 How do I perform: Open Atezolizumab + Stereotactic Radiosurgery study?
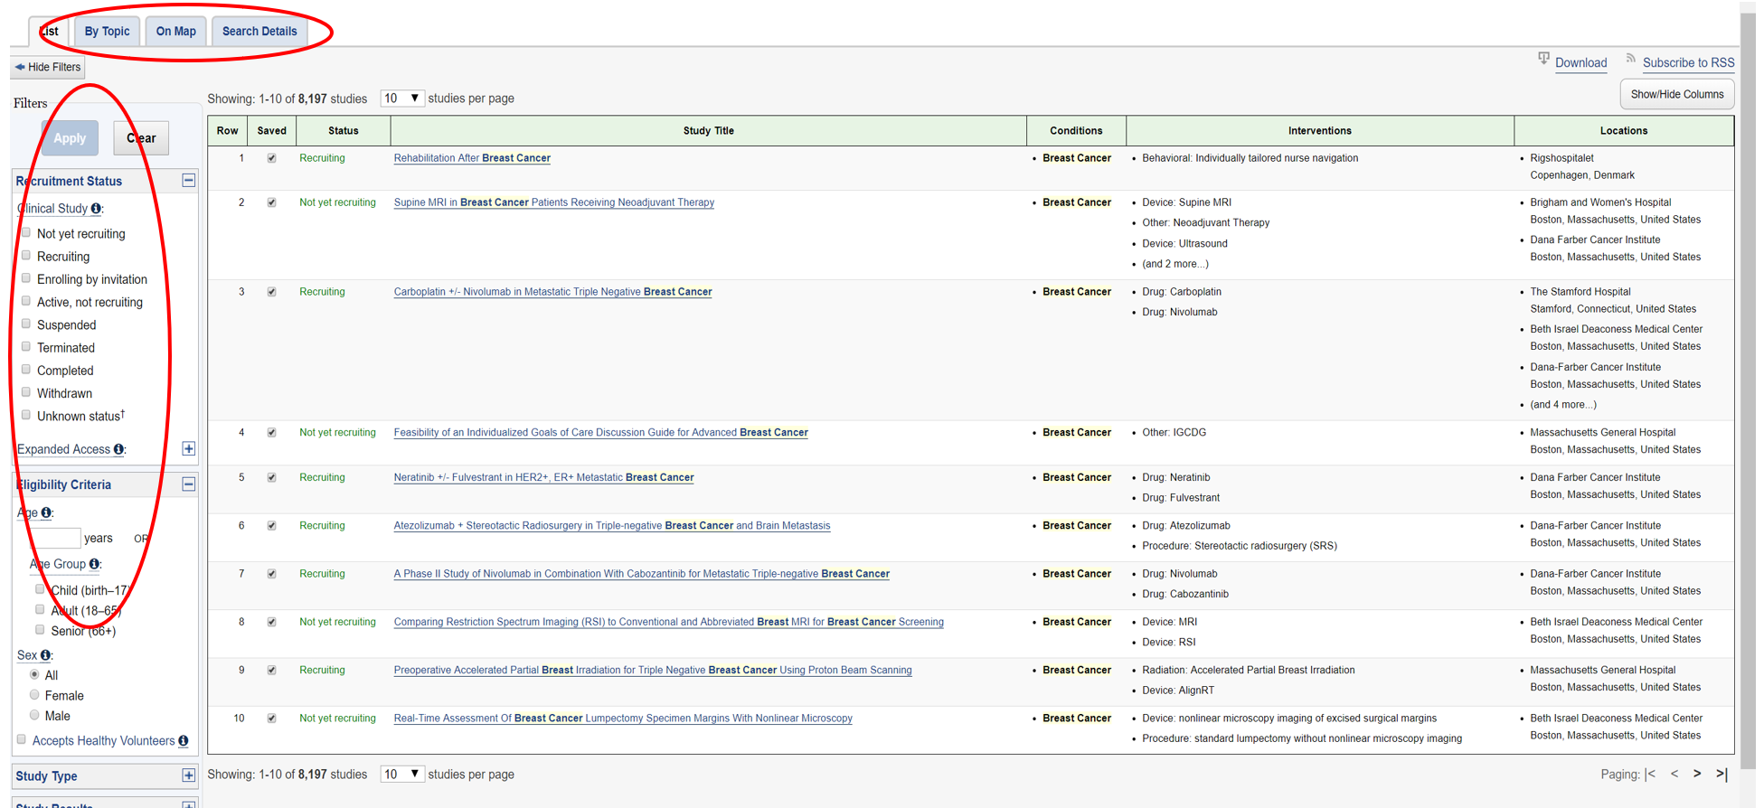(x=612, y=526)
